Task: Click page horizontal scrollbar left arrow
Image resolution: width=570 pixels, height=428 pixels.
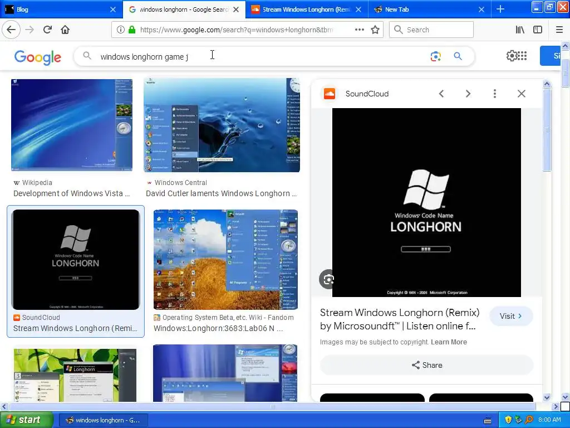Action: pyautogui.click(x=4, y=406)
